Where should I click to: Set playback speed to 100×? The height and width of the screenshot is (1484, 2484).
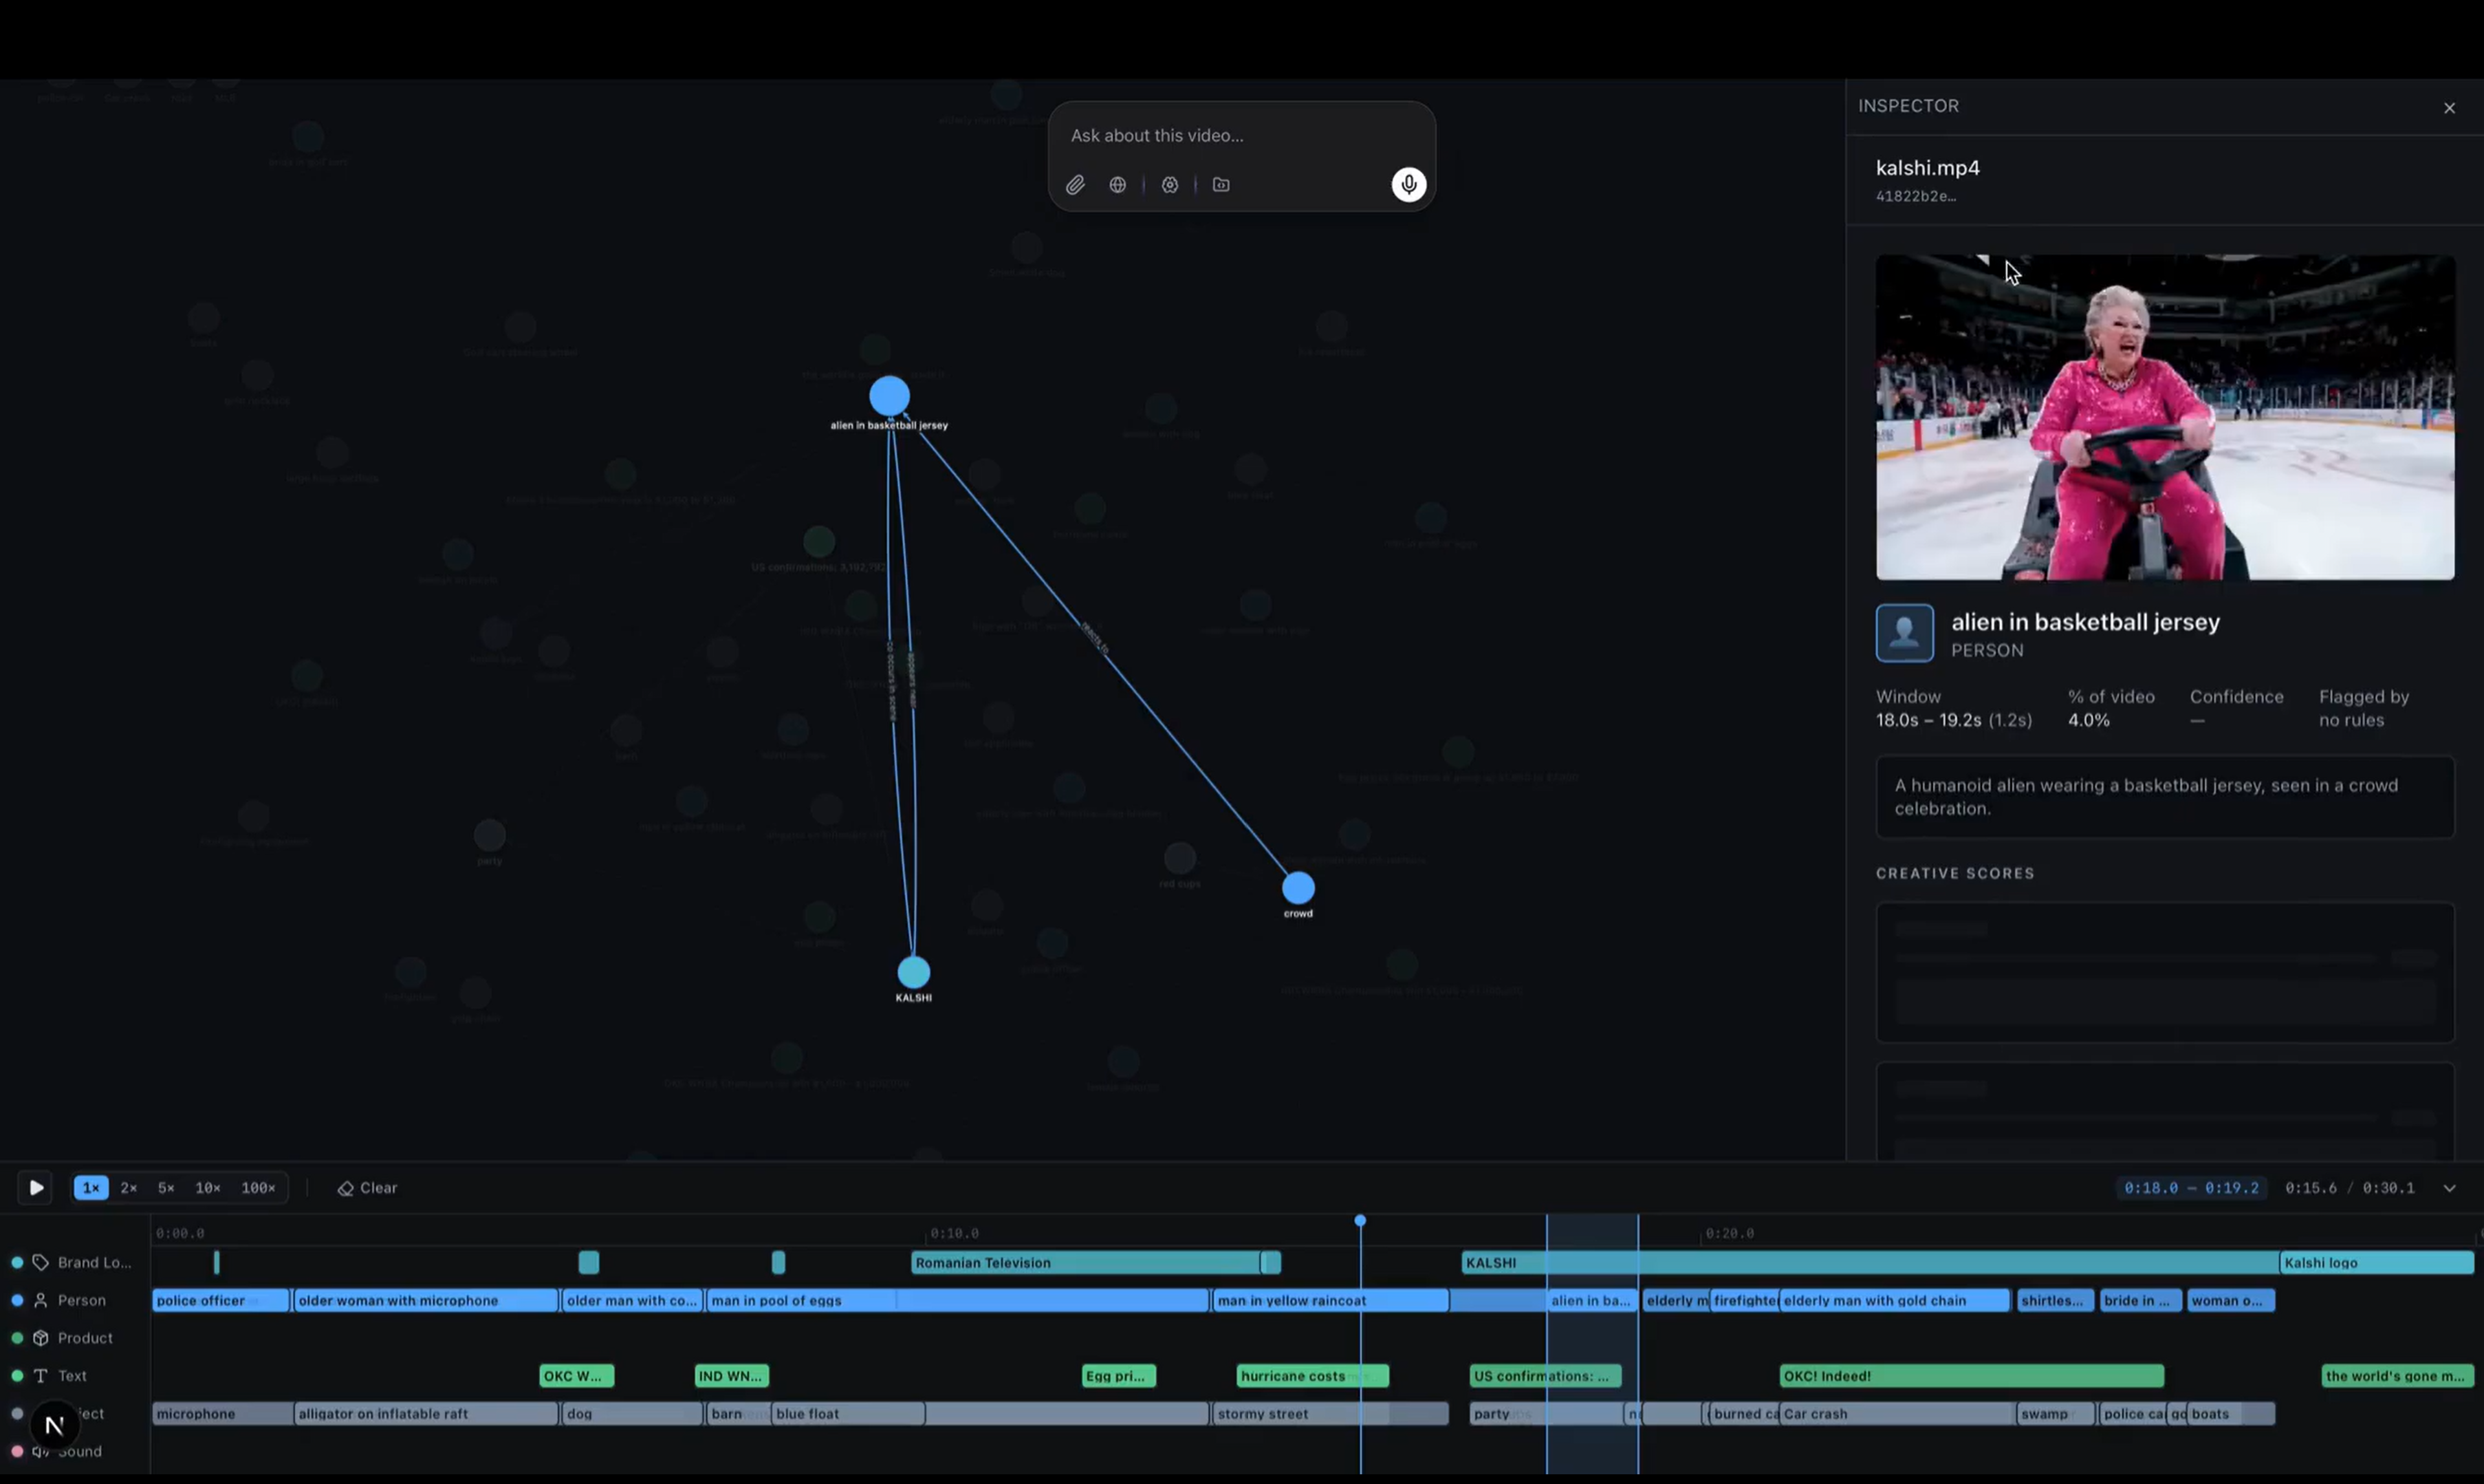click(258, 1188)
